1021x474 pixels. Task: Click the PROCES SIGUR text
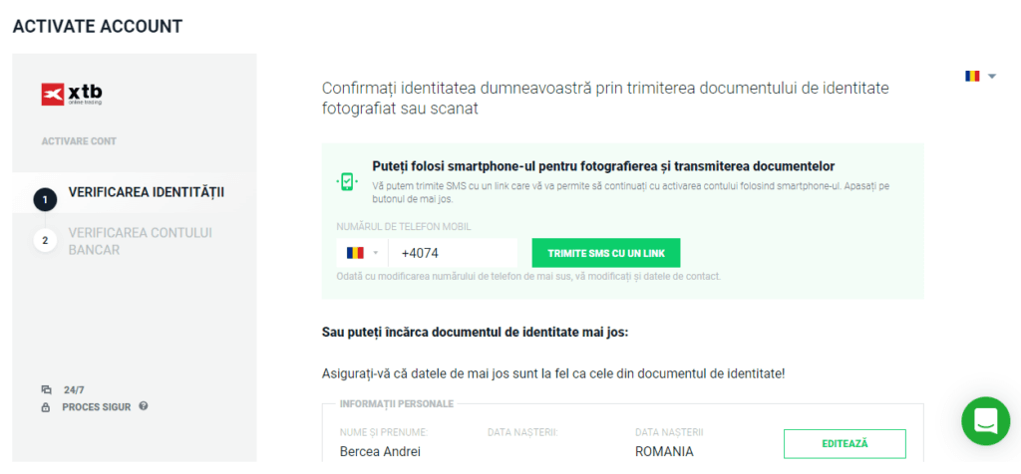[x=96, y=407]
